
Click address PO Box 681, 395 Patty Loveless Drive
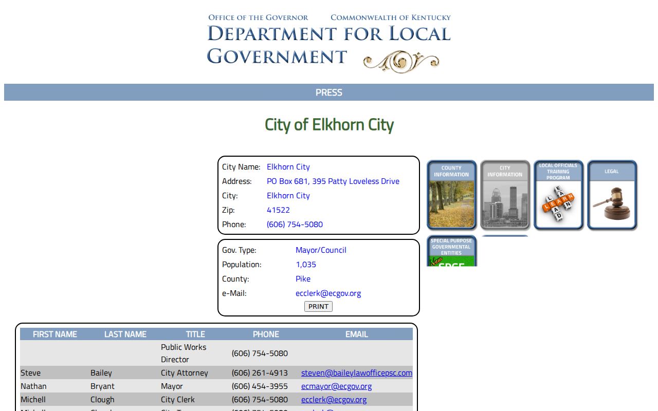pos(333,181)
